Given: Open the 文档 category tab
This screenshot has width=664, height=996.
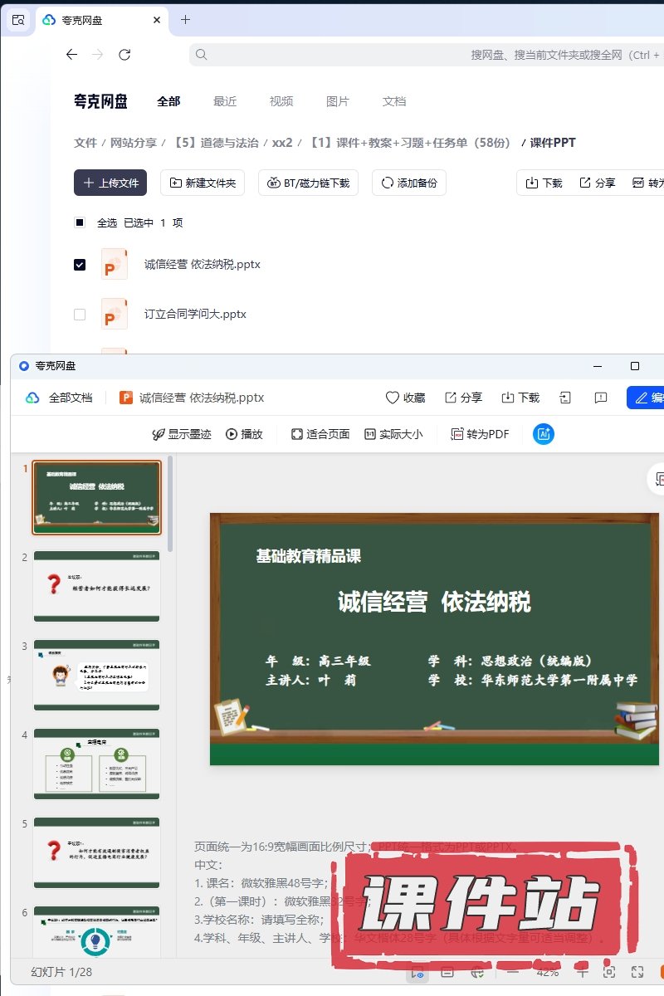Looking at the screenshot, I should [394, 101].
